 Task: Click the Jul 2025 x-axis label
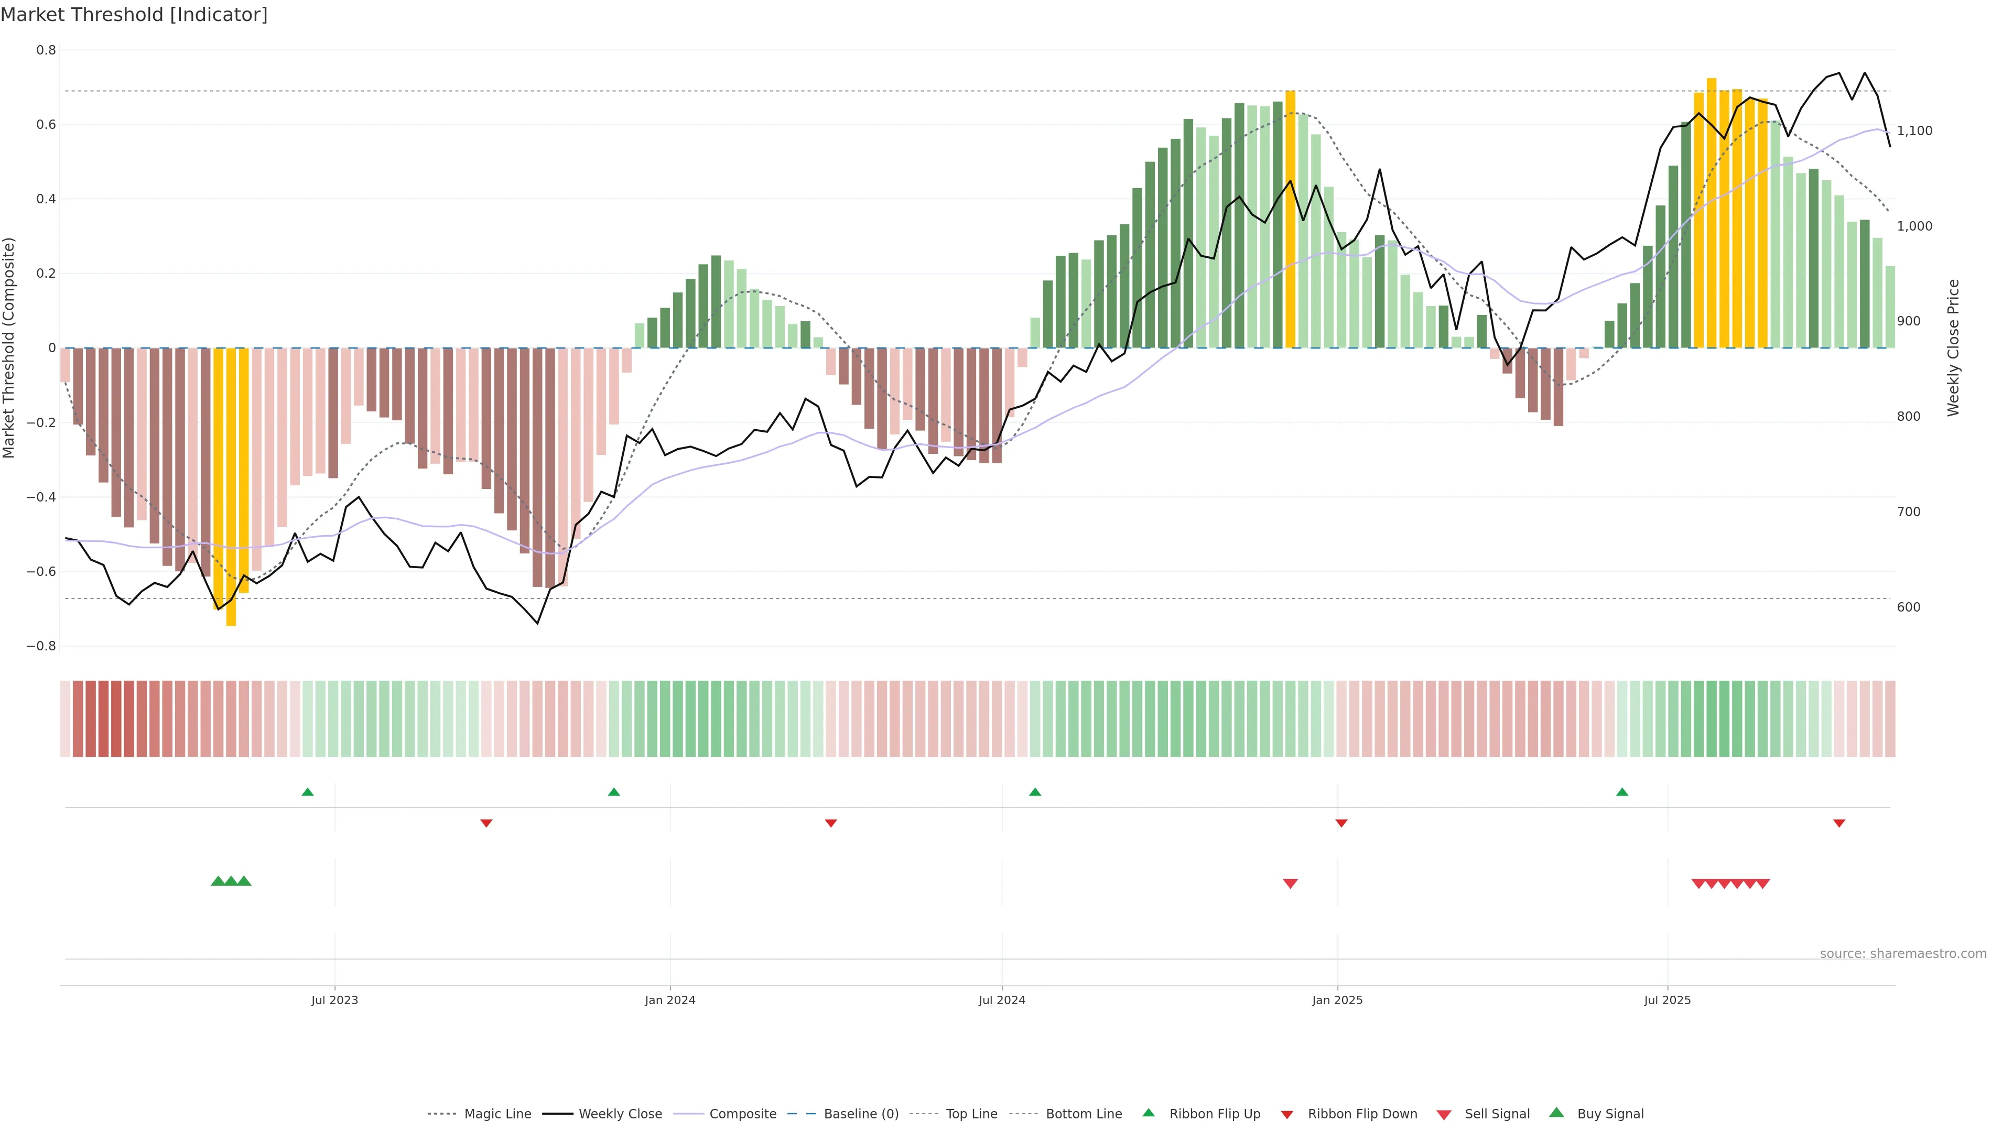click(1667, 1000)
